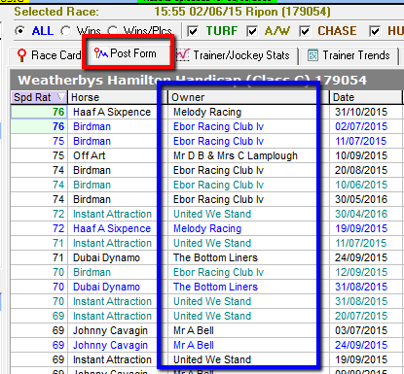This screenshot has height=374, width=404.
Task: Toggle the CHASE checkbox
Action: (305, 31)
